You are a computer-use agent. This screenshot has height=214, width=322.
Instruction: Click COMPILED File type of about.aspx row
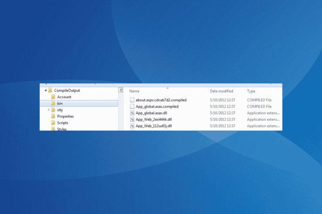point(259,100)
